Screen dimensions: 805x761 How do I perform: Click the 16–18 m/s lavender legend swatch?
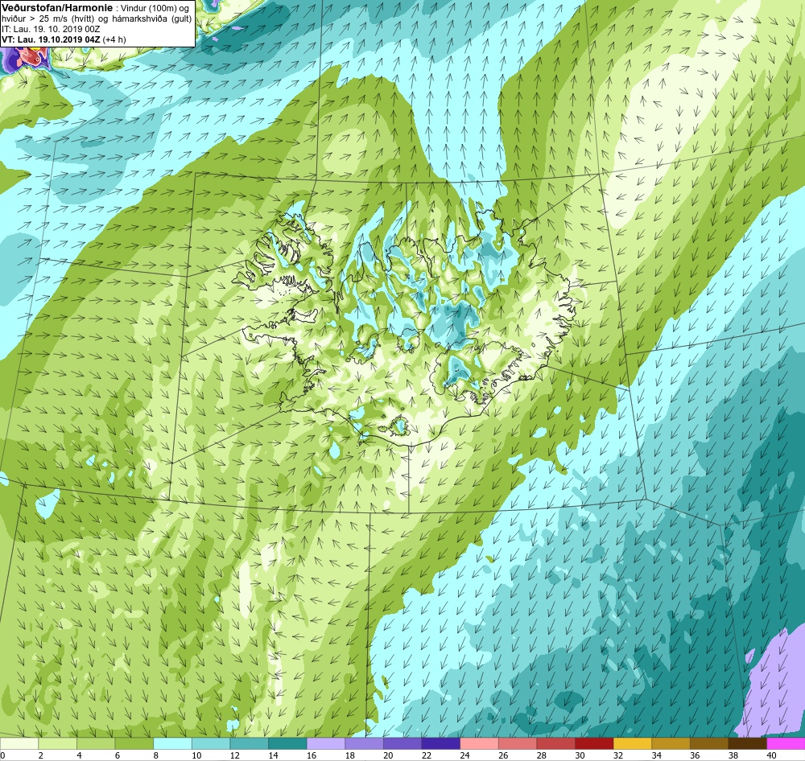tap(326, 743)
